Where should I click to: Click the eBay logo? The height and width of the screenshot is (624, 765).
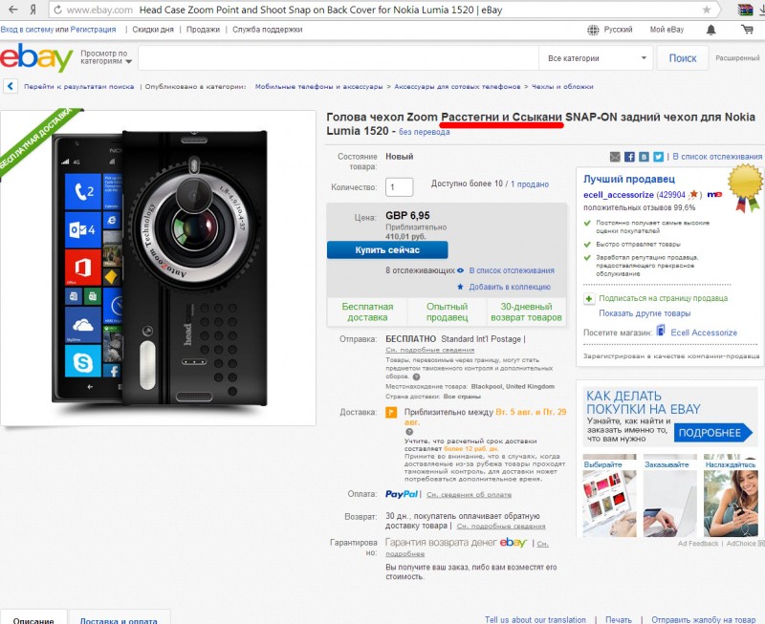click(36, 57)
